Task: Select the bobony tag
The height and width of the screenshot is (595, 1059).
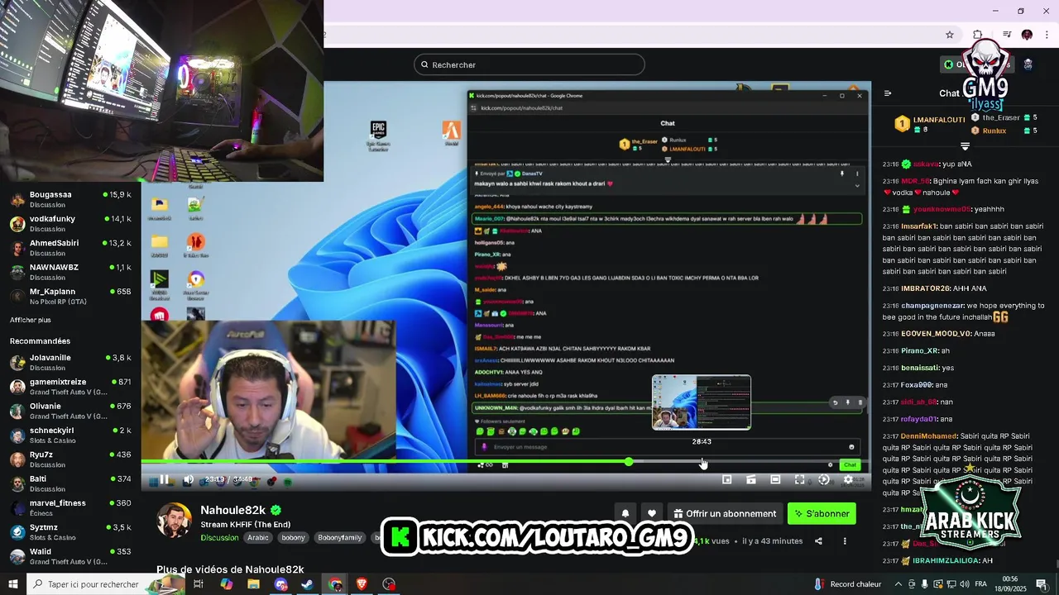Action: [293, 538]
